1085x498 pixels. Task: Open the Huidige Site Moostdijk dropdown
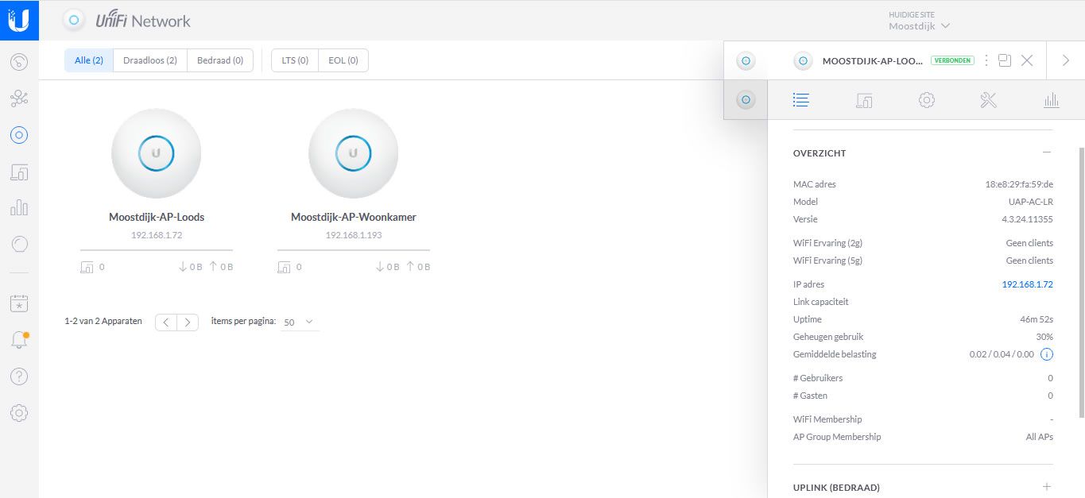[x=920, y=26]
